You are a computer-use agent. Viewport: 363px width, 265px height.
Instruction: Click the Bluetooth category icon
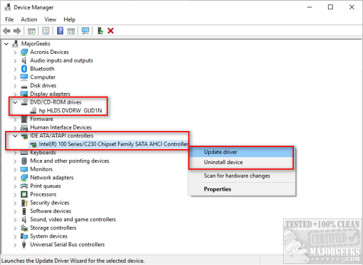tap(24, 69)
